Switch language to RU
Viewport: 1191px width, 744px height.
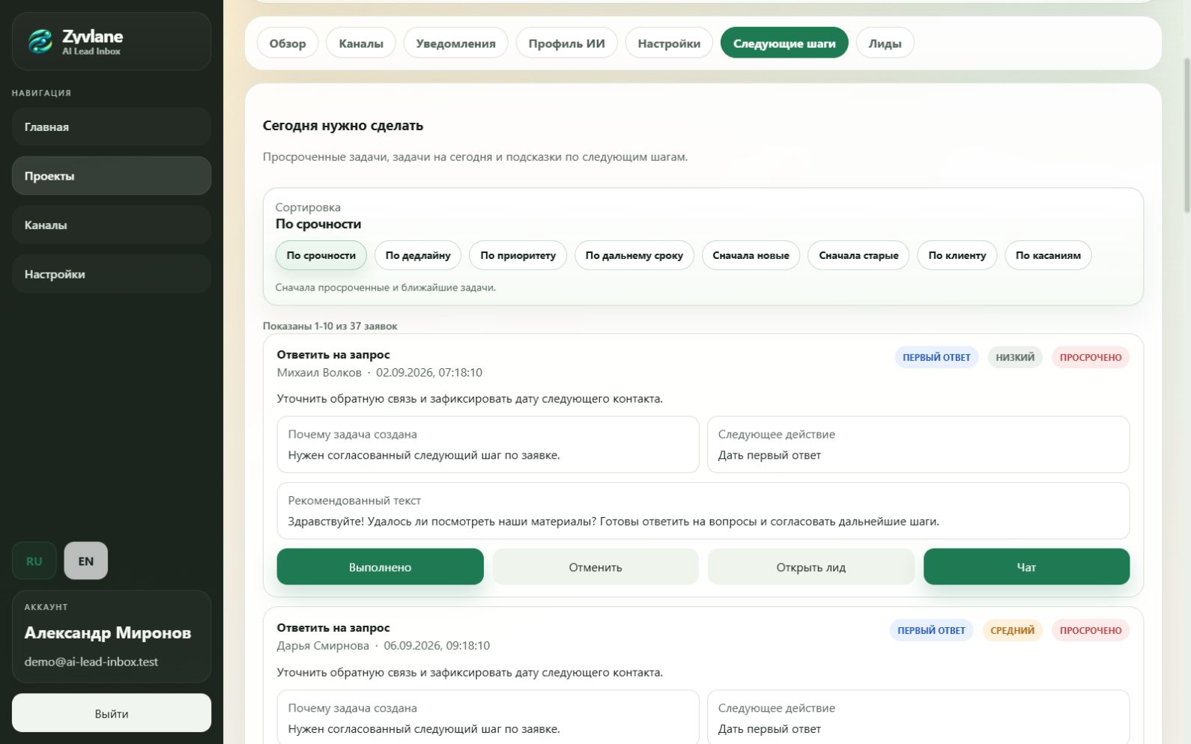[x=34, y=561]
